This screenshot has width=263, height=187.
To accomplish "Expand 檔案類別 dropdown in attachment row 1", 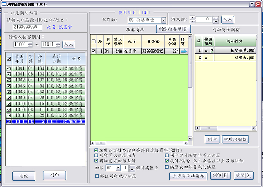I will click(x=212, y=51).
